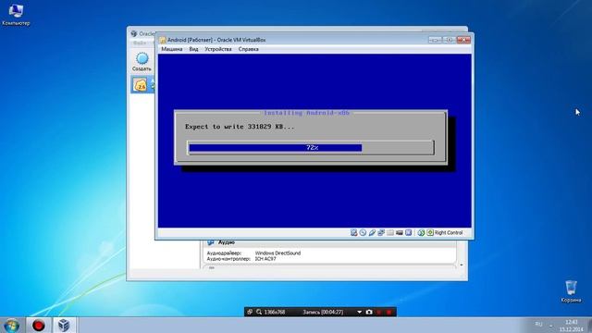Open the Справка menu

click(249, 49)
